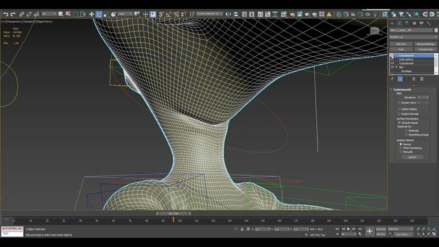Viewport: 439px width, 247px height.
Task: Enable the Isoline Display checkbox
Action: (399, 109)
